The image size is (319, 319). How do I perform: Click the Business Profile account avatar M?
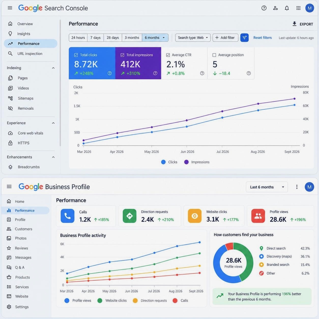coord(309,187)
